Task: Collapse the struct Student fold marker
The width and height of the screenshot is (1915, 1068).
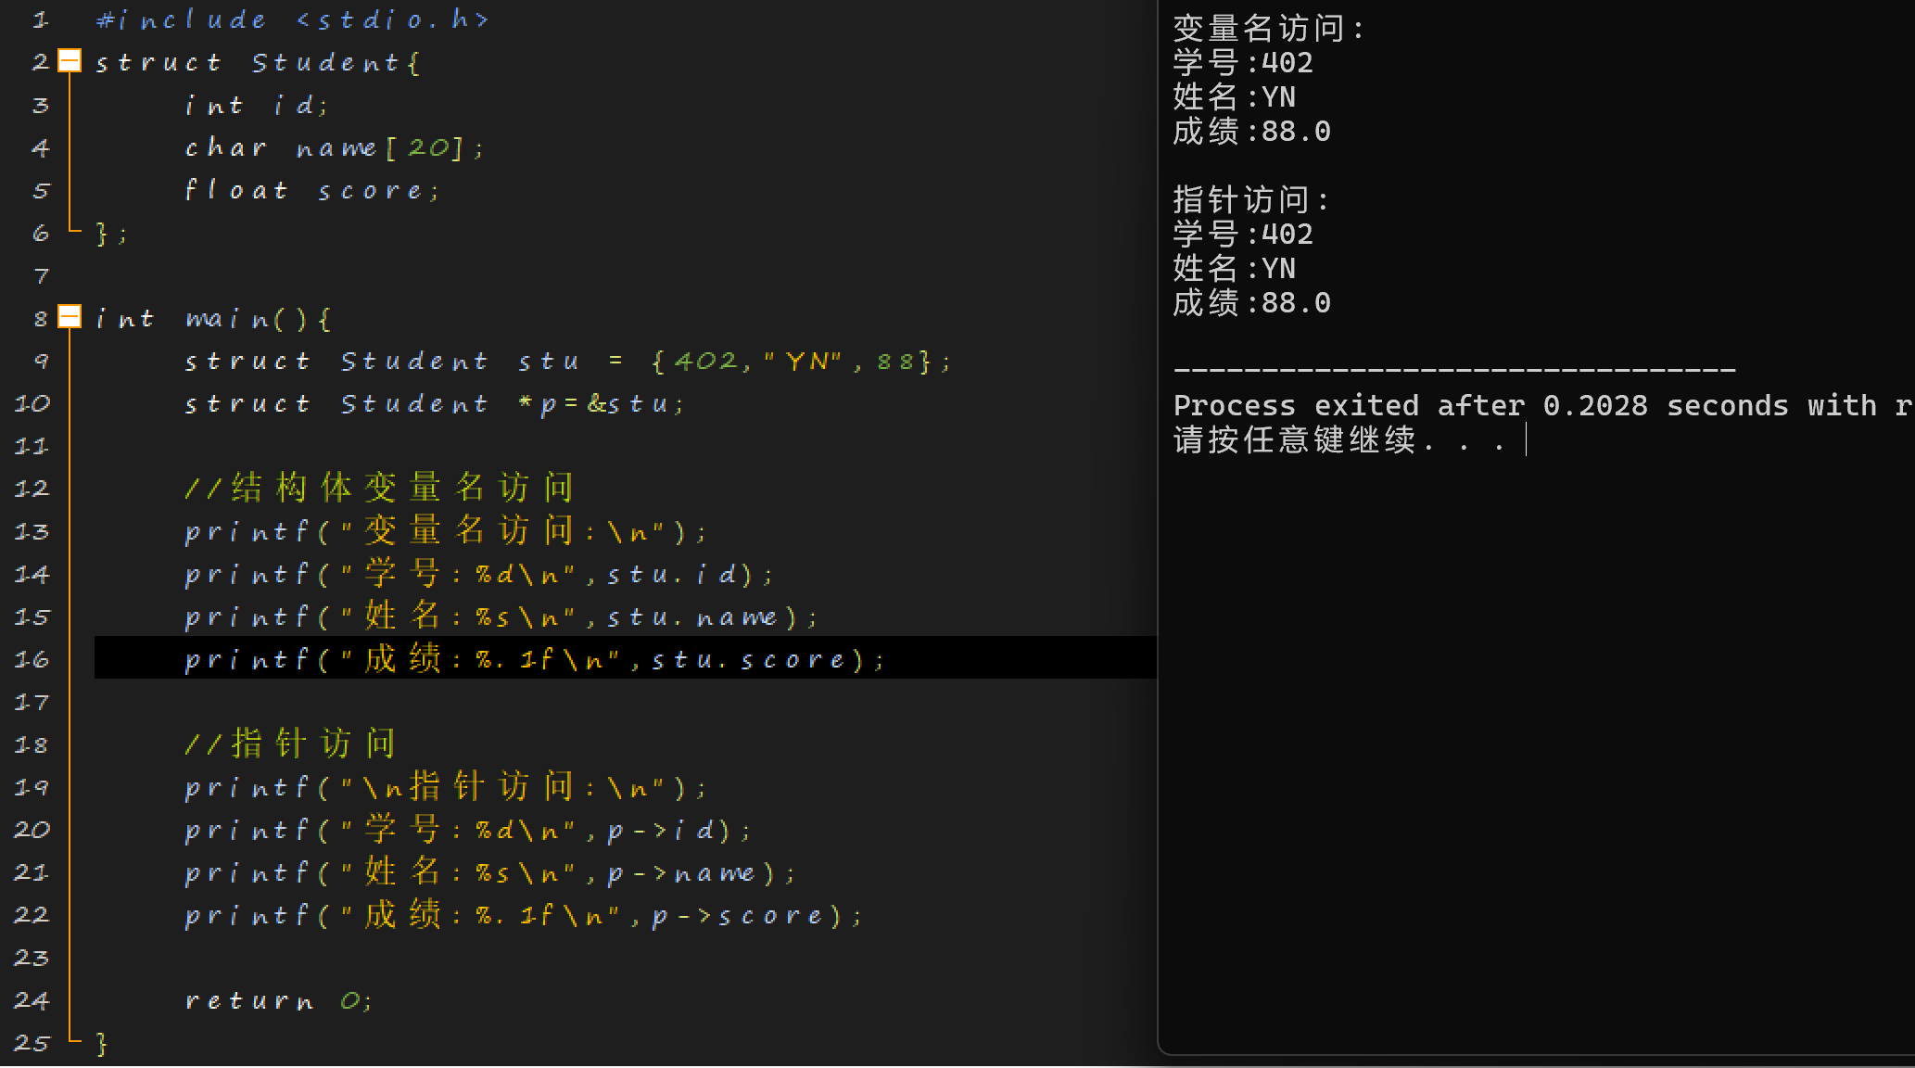Action: (70, 61)
